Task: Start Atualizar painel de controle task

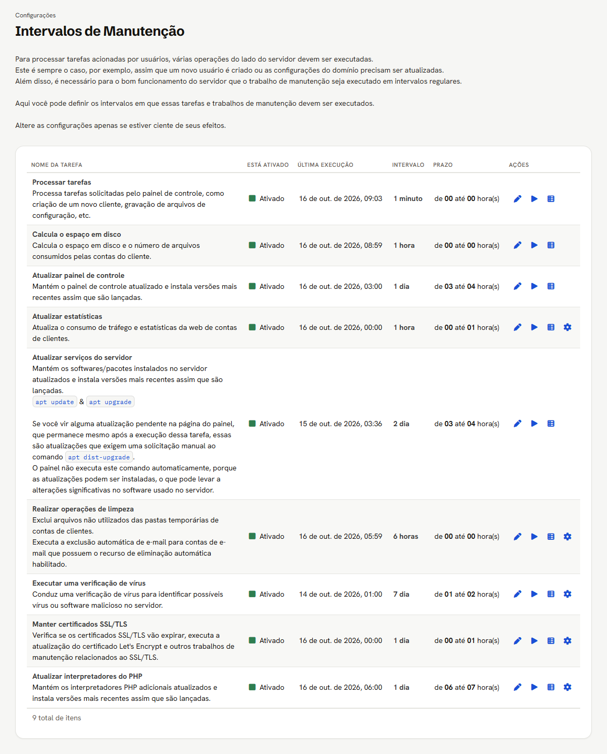Action: [x=534, y=286]
